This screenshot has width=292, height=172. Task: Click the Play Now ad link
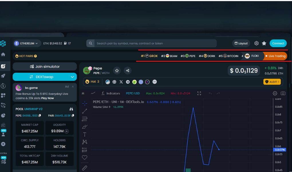tap(48, 98)
